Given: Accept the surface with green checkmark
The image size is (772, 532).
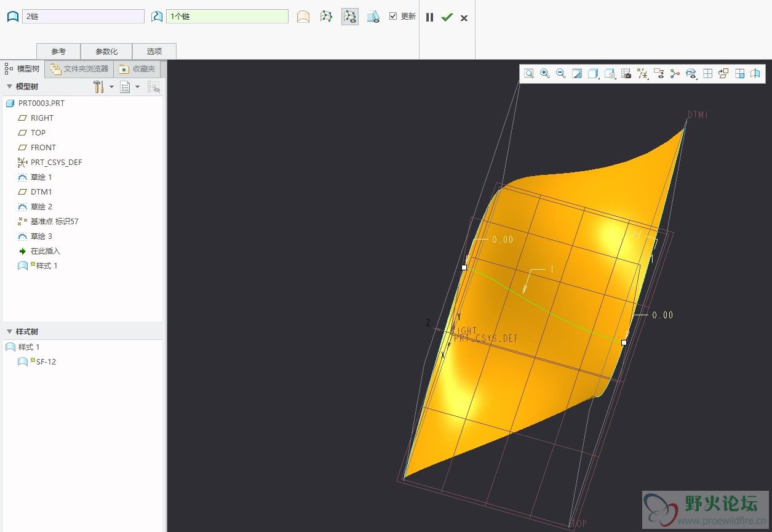Looking at the screenshot, I should tap(447, 17).
